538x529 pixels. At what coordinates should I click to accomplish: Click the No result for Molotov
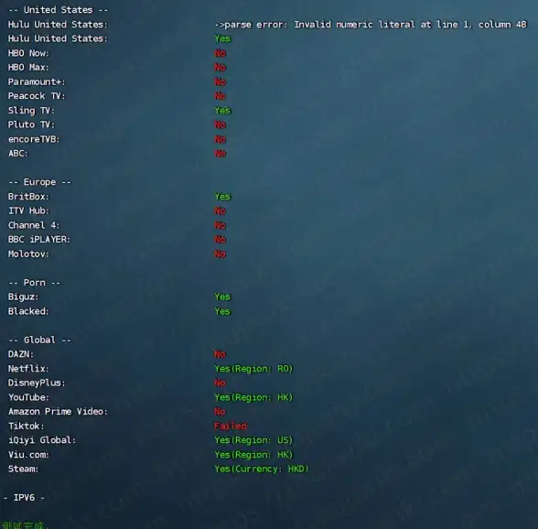click(x=221, y=254)
